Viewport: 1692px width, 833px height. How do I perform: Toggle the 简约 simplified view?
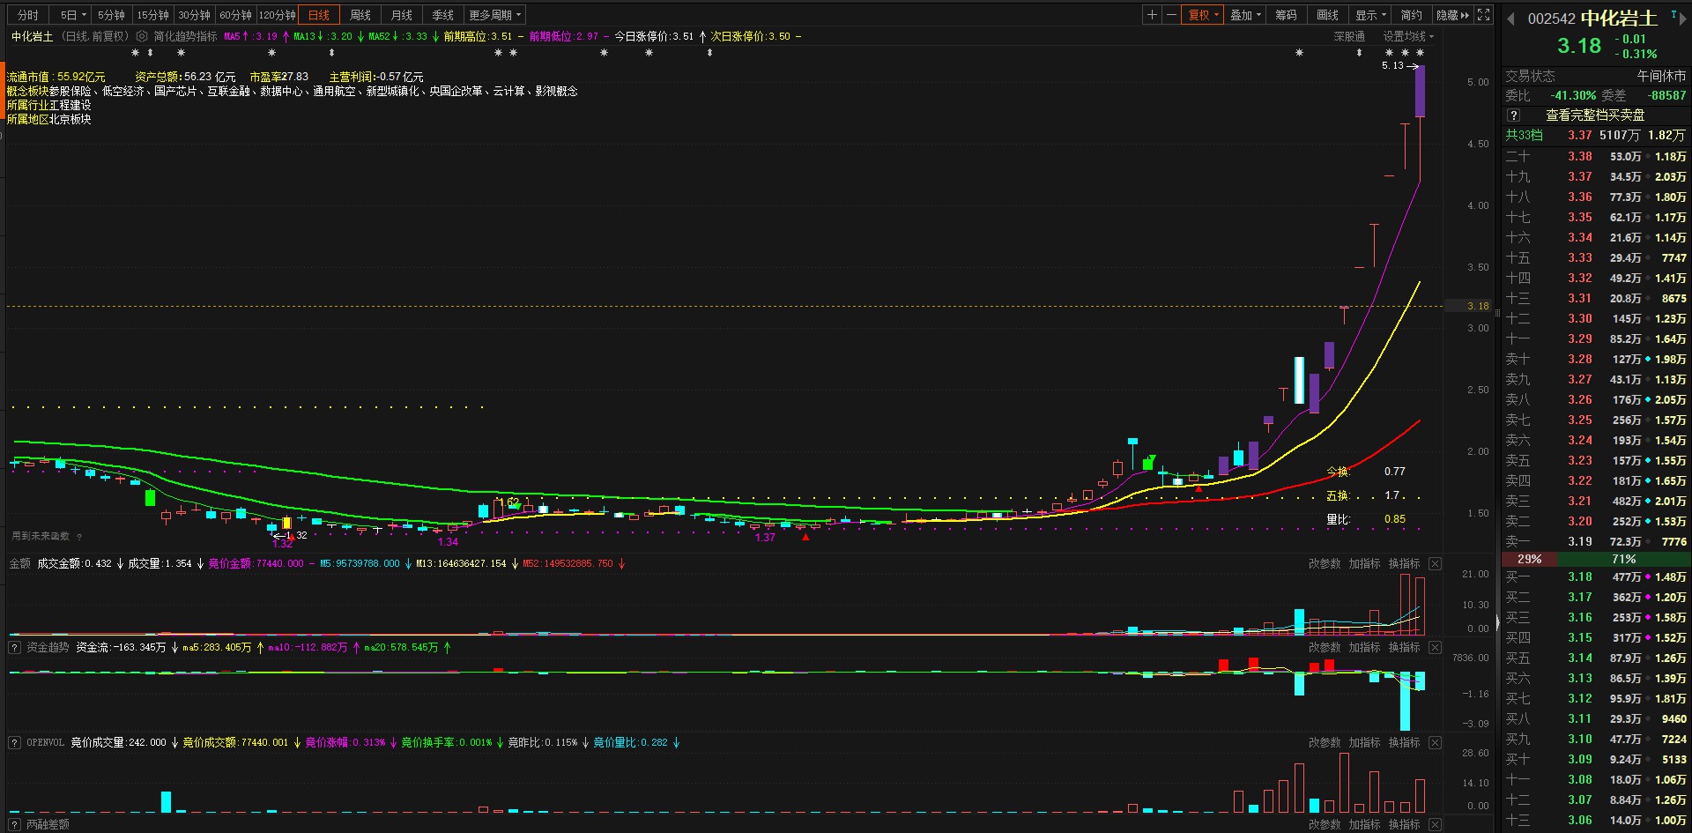[x=1411, y=15]
